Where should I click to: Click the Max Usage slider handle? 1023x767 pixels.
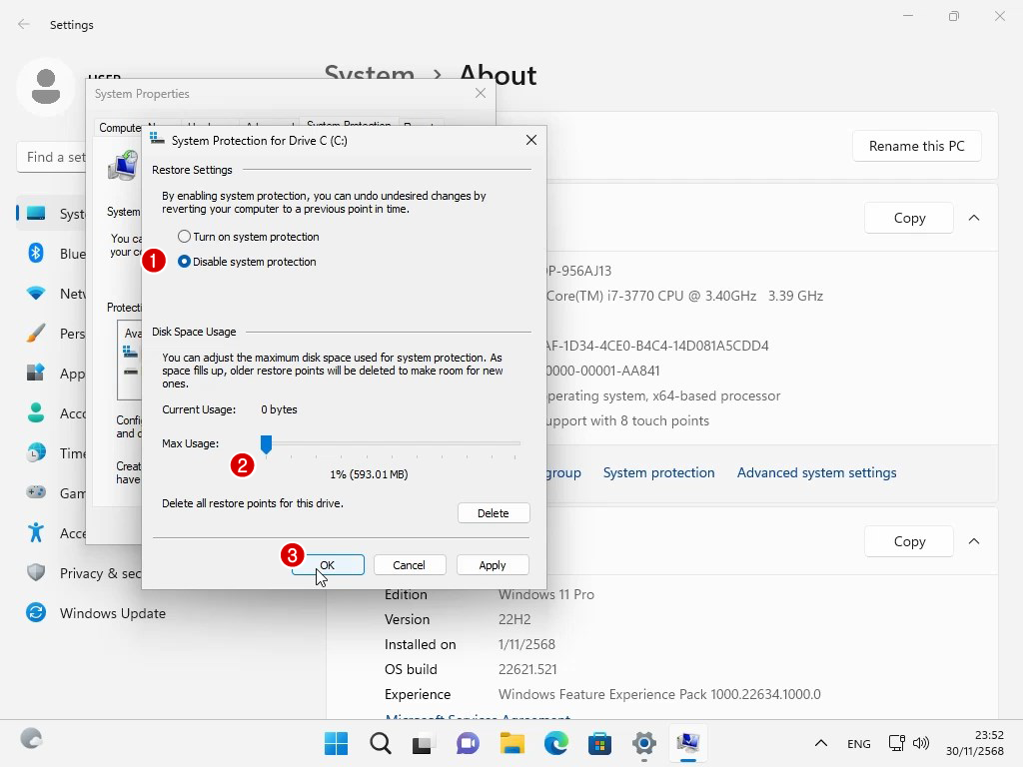pyautogui.click(x=266, y=443)
